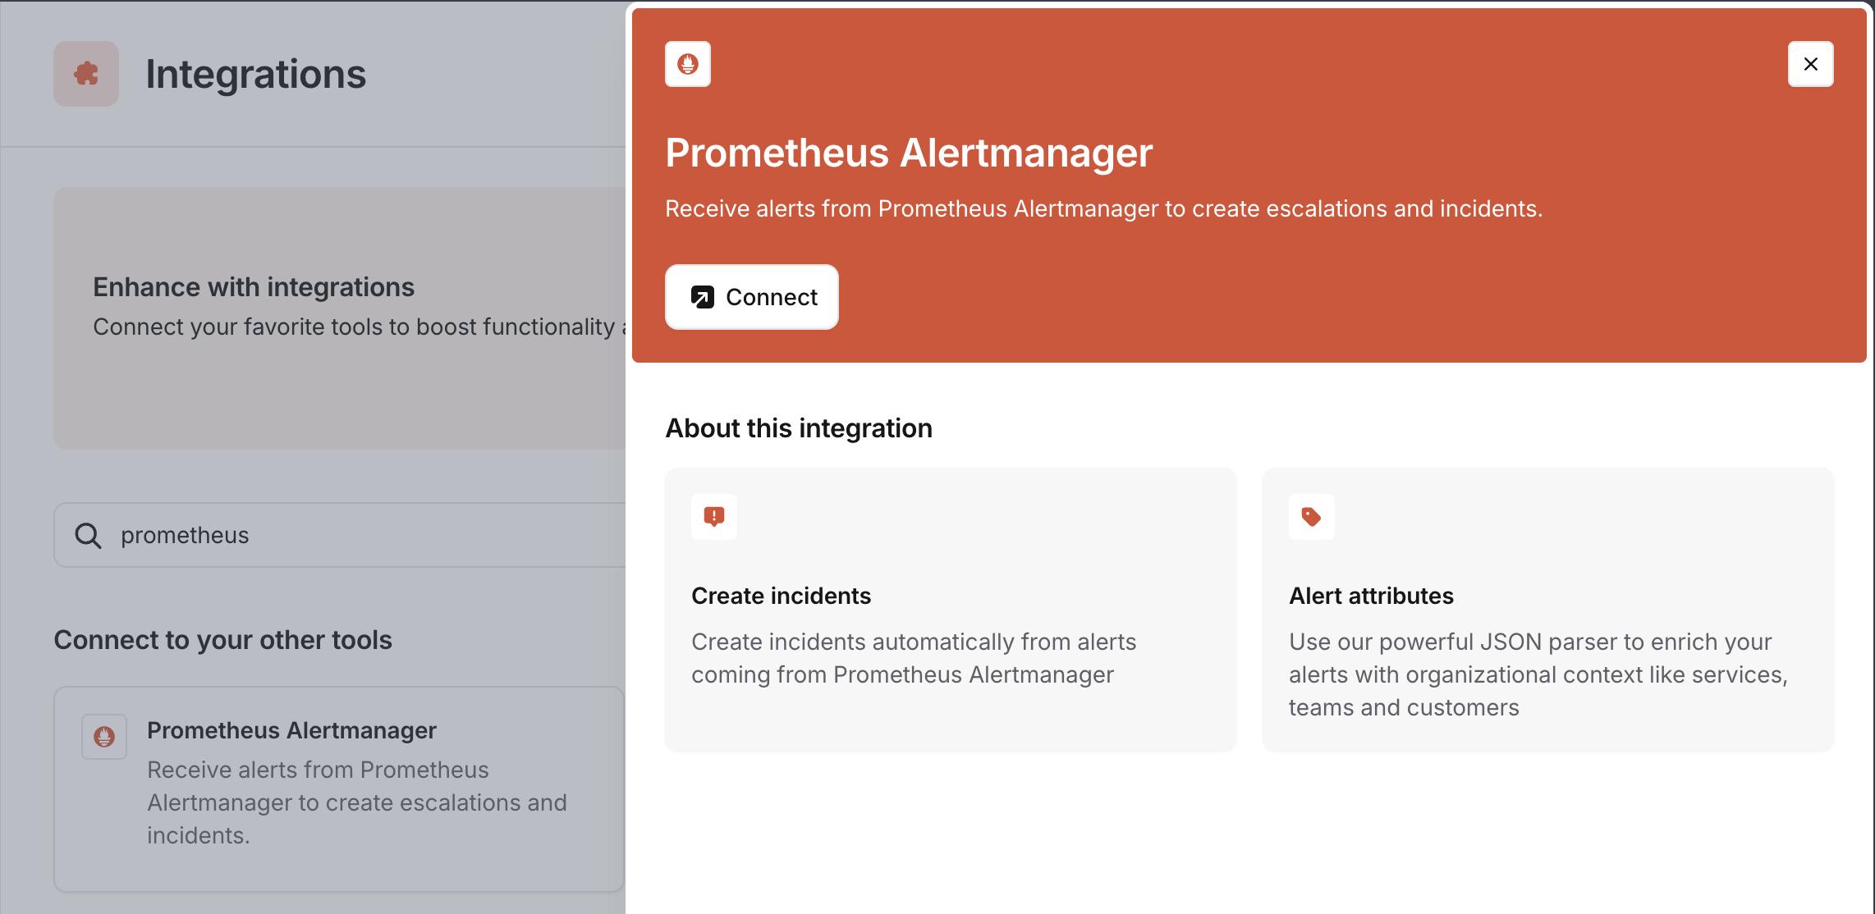Click the Prometheus Alertmanager panel title
1875x914 pixels.
[x=909, y=153]
